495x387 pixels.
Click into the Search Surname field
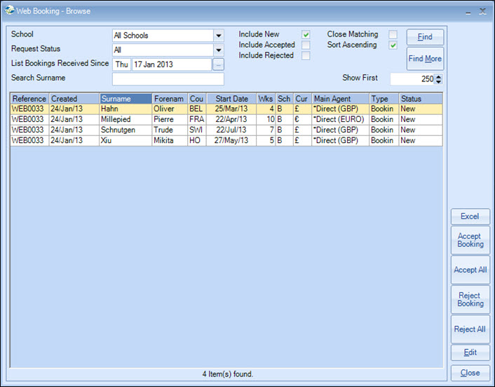point(168,79)
